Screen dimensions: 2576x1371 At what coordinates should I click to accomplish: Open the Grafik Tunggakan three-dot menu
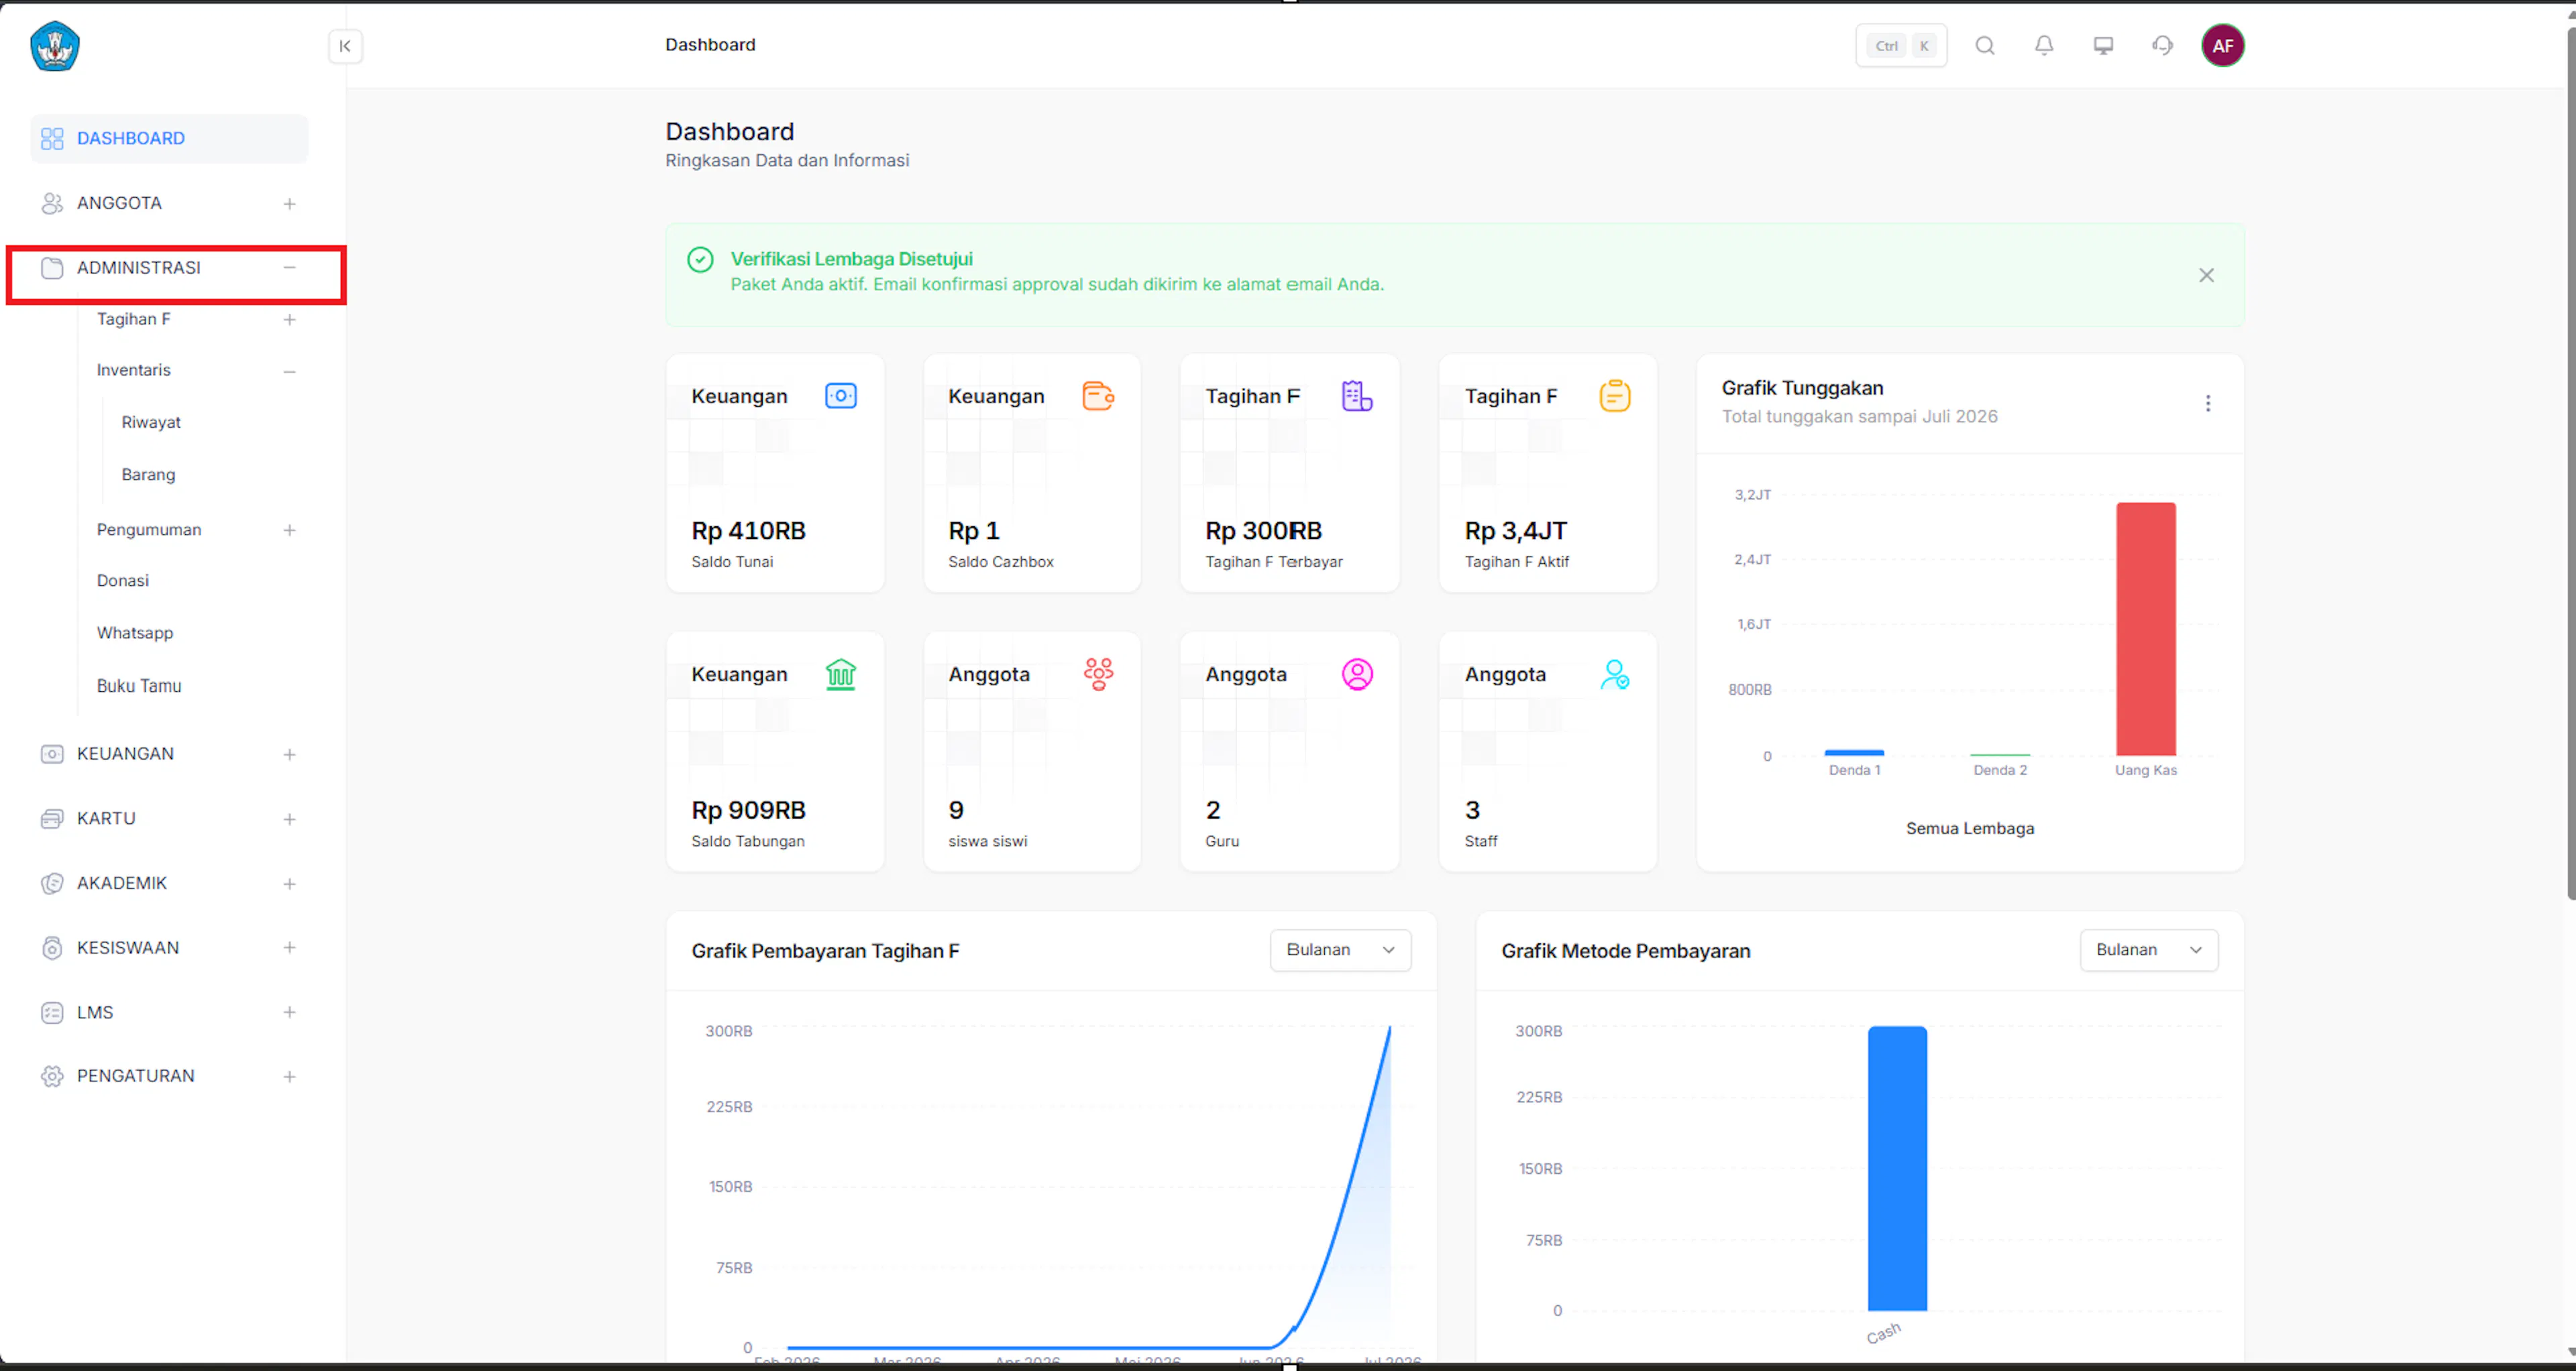point(2207,404)
